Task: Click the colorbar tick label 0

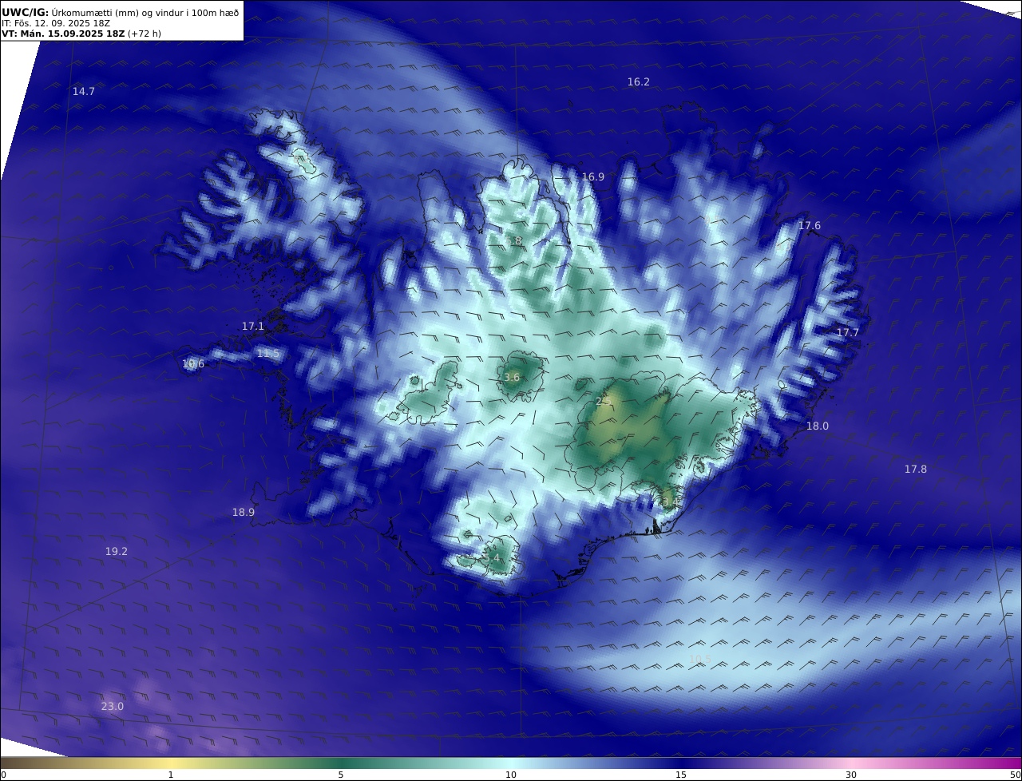Action: point(3,775)
